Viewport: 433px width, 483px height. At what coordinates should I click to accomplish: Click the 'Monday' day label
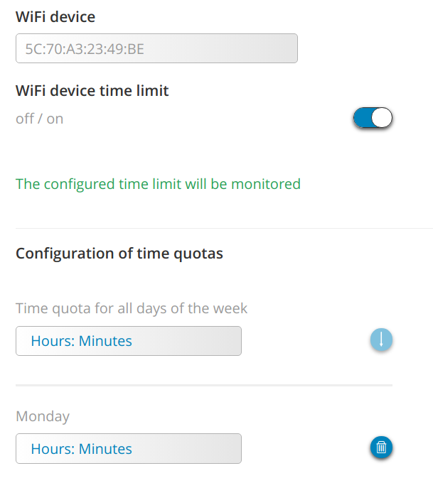pyautogui.click(x=43, y=416)
